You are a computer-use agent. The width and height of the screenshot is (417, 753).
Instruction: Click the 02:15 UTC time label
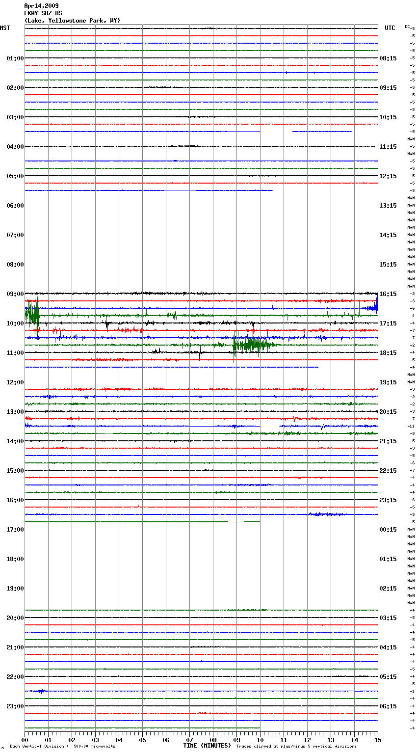pyautogui.click(x=388, y=589)
